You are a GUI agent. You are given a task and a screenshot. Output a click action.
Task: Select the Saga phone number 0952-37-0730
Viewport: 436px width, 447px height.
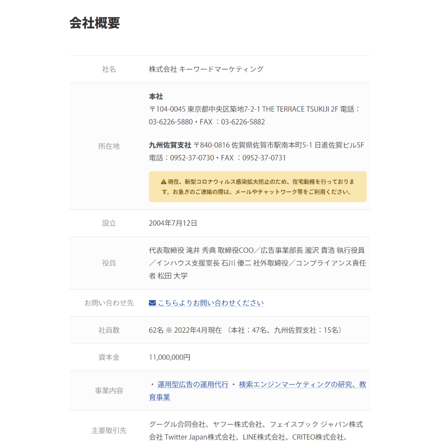tap(192, 158)
